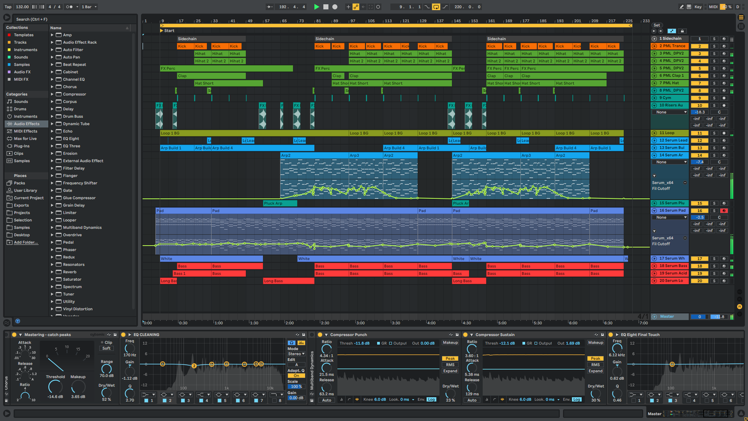Select Instruments category in browser
Viewport: 748px width, 421px height.
coord(26,116)
